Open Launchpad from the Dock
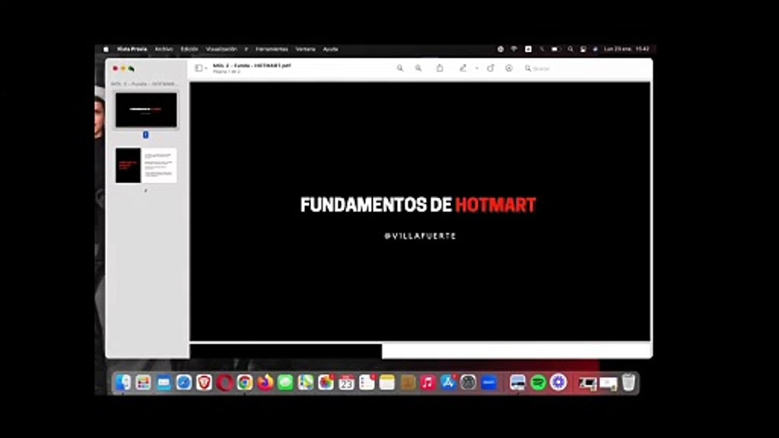779x438 pixels. point(143,382)
